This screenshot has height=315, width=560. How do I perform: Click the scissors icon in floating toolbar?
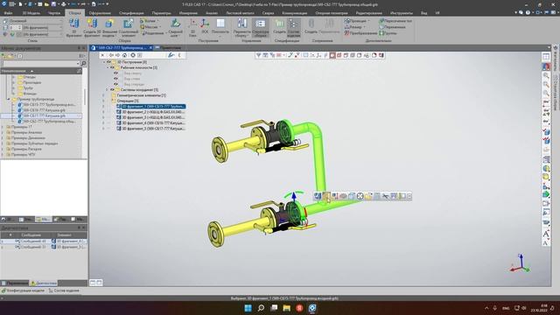[x=385, y=196]
